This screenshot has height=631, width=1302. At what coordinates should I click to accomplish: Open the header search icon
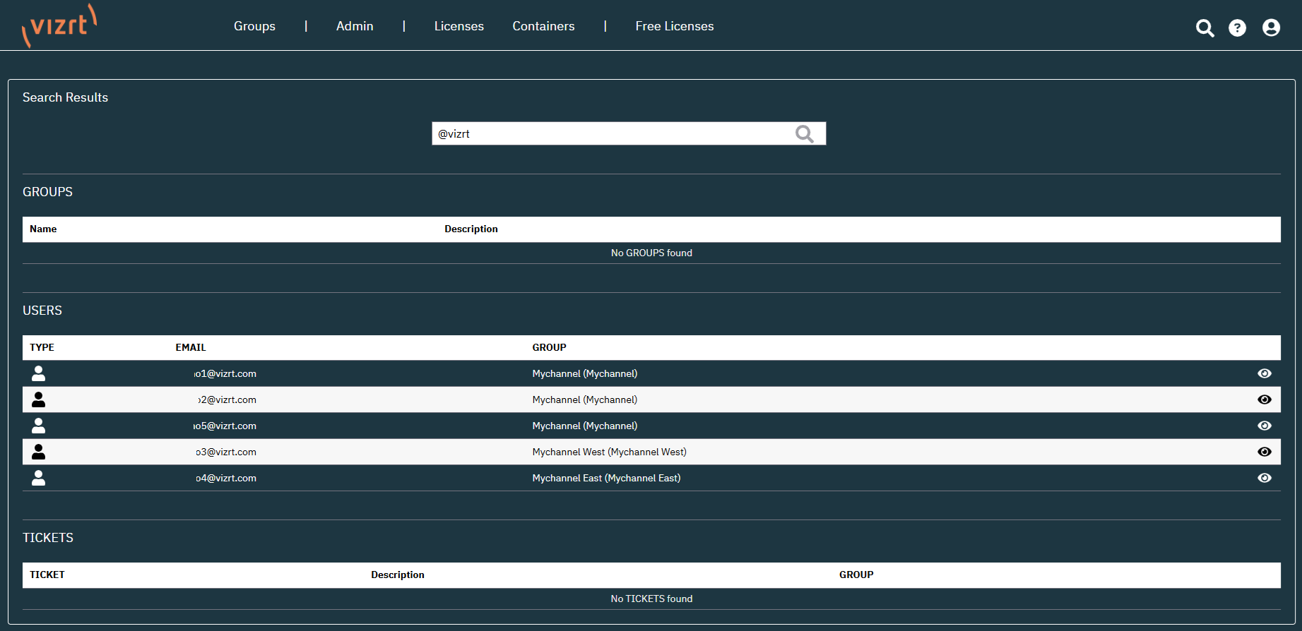click(1205, 28)
